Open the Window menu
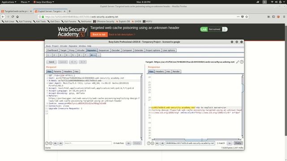287x161 pixels. point(82,46)
